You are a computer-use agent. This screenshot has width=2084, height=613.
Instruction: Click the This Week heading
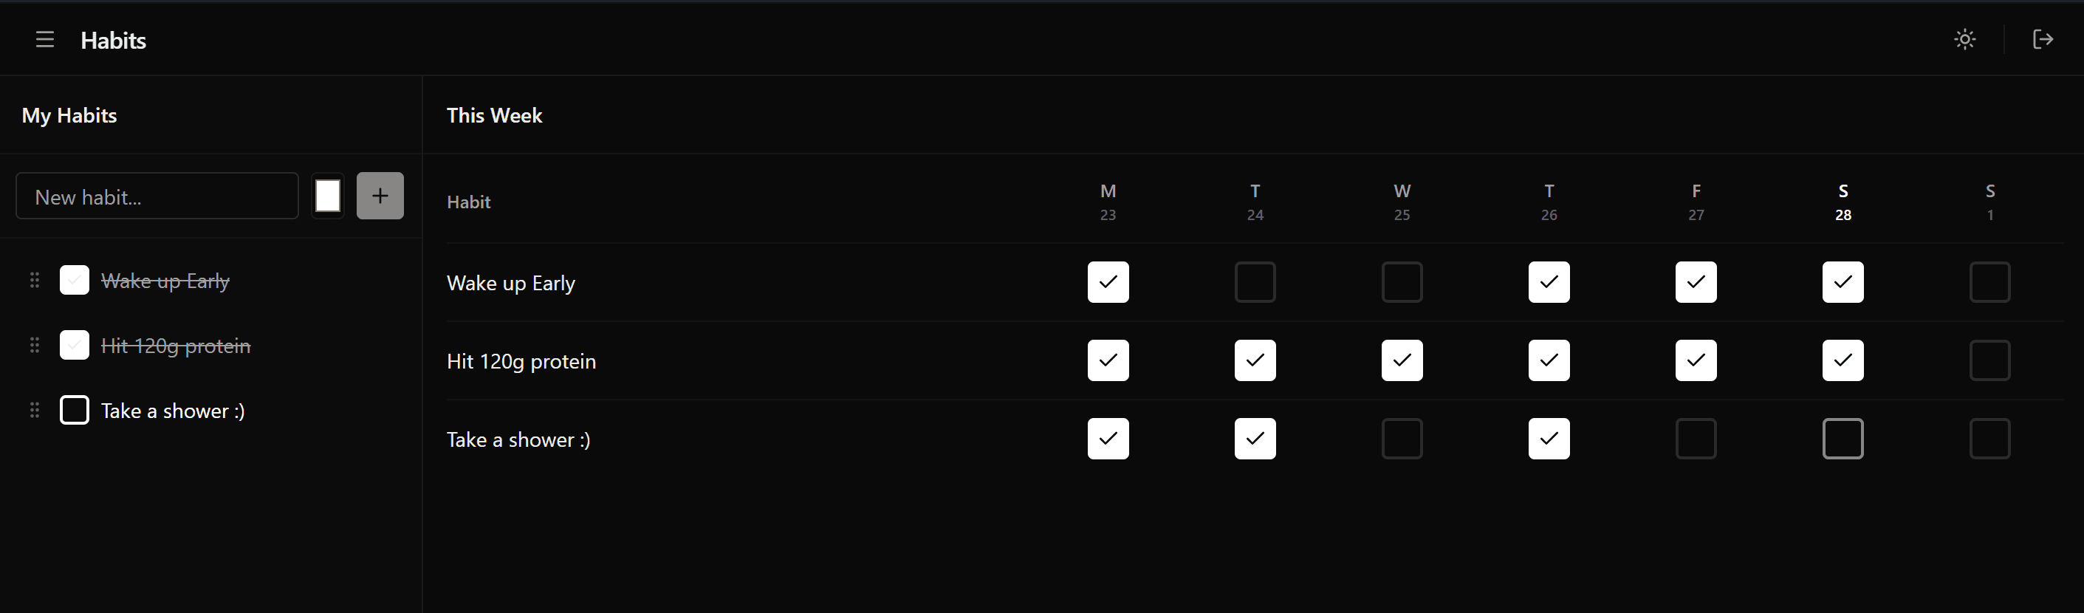click(x=493, y=116)
